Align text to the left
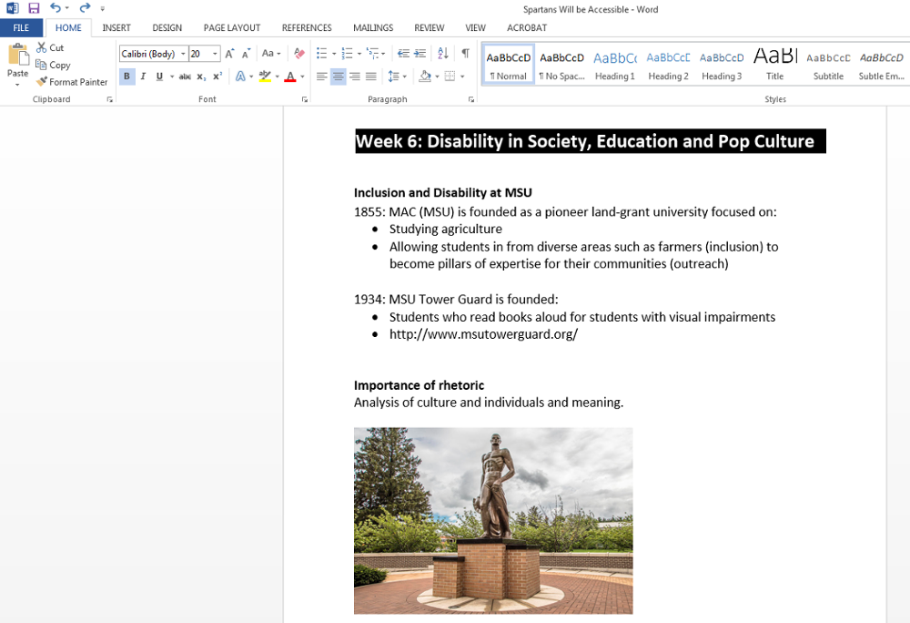Viewport: 910px width, 623px height. (321, 77)
